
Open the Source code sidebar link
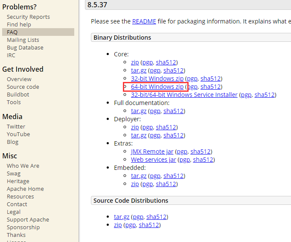click(x=23, y=87)
